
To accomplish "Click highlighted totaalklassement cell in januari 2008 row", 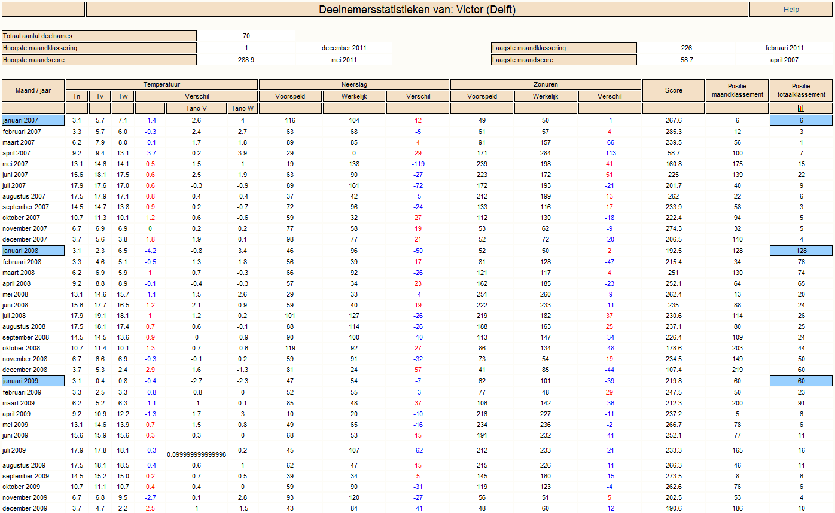I will pos(801,251).
